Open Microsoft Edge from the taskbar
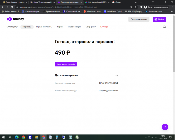175x140 pixels. tap(17, 137)
